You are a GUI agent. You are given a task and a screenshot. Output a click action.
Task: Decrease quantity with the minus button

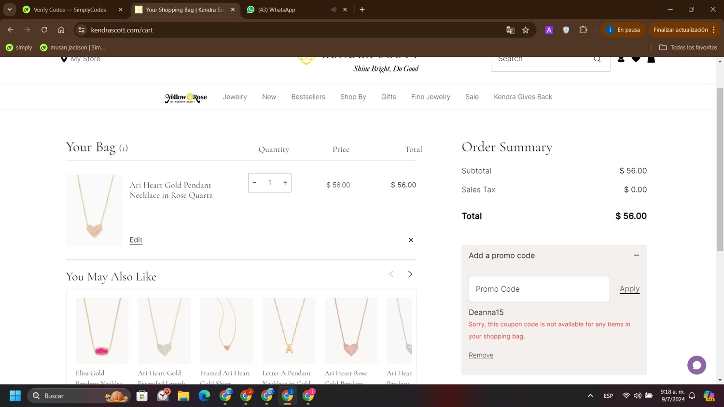point(254,183)
